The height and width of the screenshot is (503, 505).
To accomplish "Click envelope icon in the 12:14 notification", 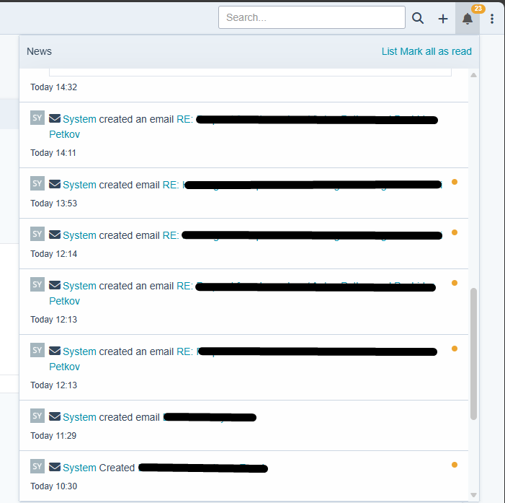I will pos(55,235).
